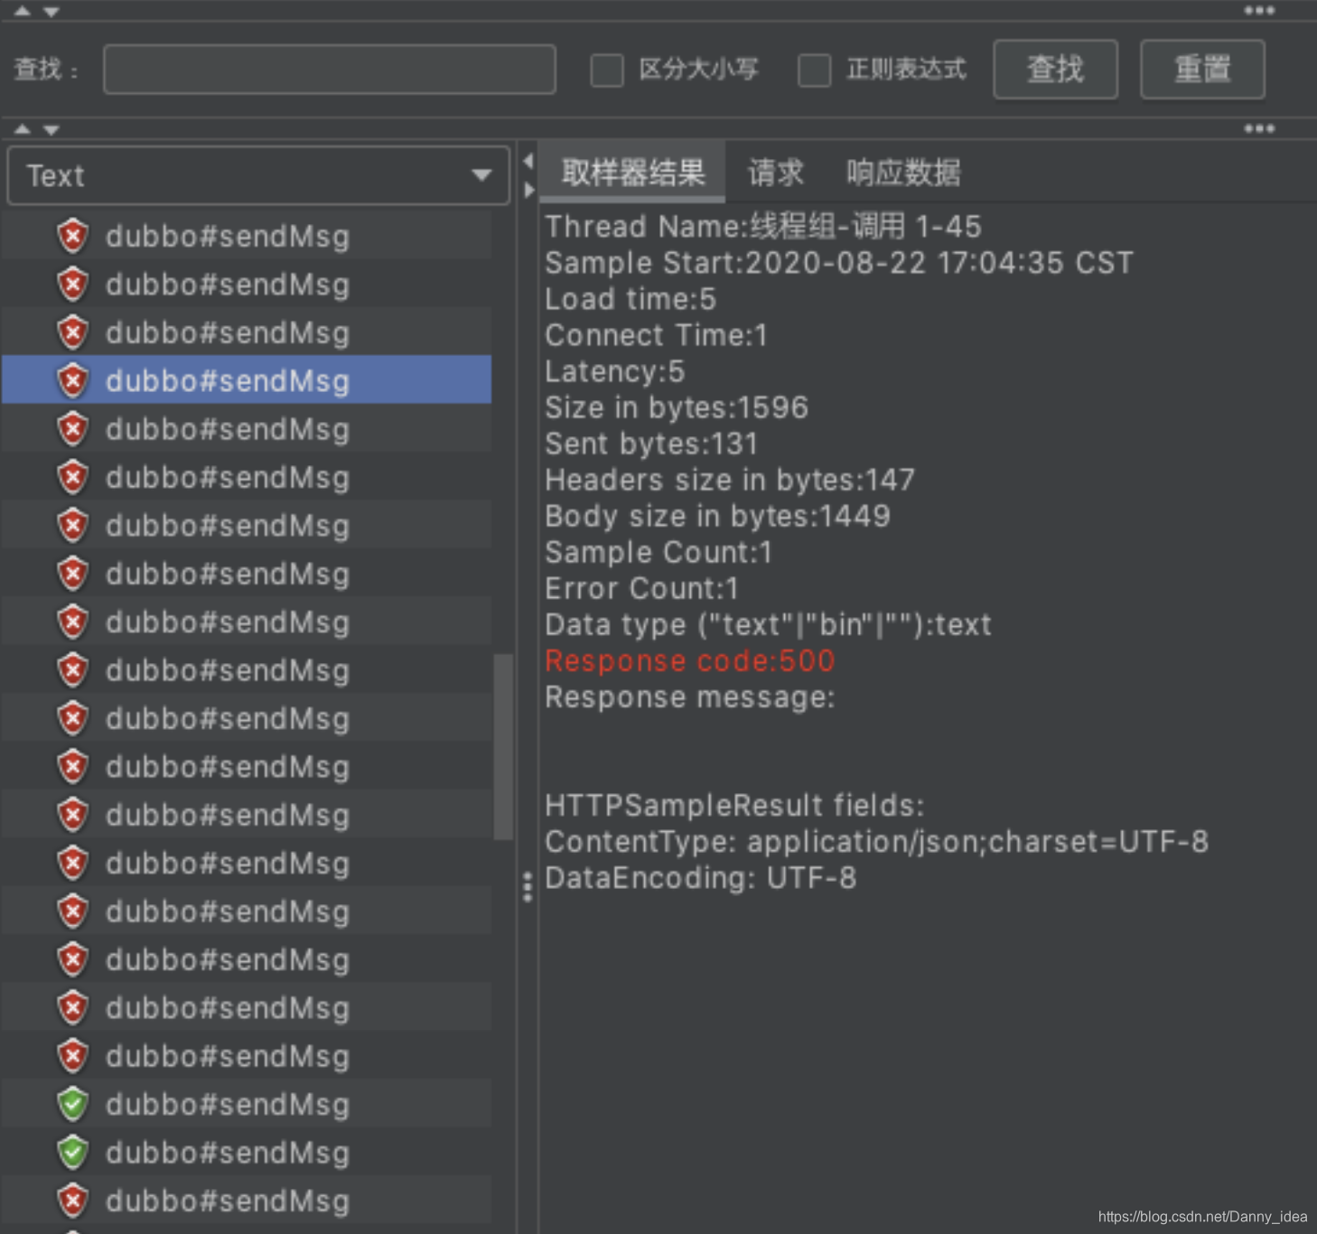Image resolution: width=1317 pixels, height=1234 pixels.
Task: Enable the 区分大小写 case-sensitive checkbox
Action: pyautogui.click(x=607, y=70)
